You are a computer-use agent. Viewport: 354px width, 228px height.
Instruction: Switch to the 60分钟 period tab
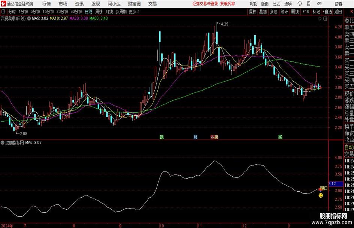(76, 12)
